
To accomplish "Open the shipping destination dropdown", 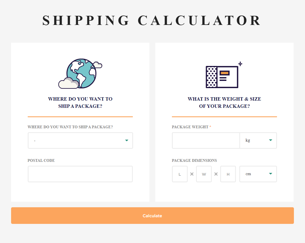I will (x=80, y=140).
